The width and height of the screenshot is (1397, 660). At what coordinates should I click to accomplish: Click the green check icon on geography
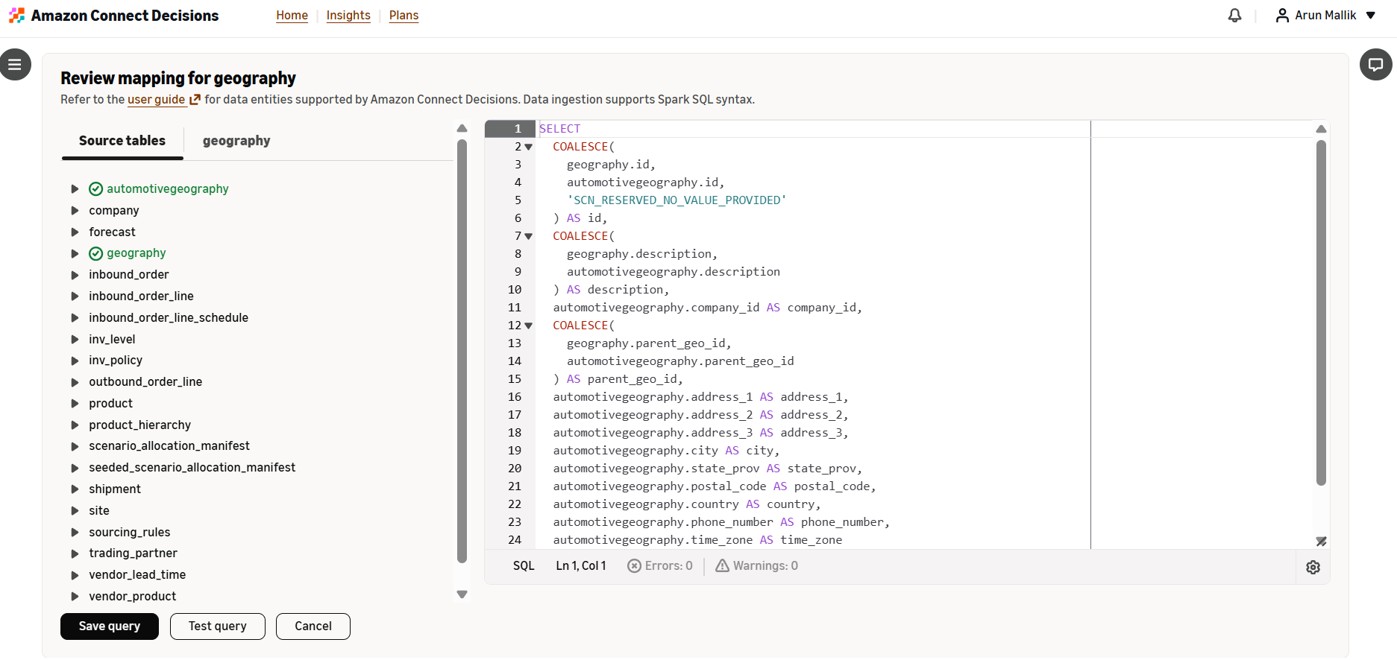pos(95,253)
